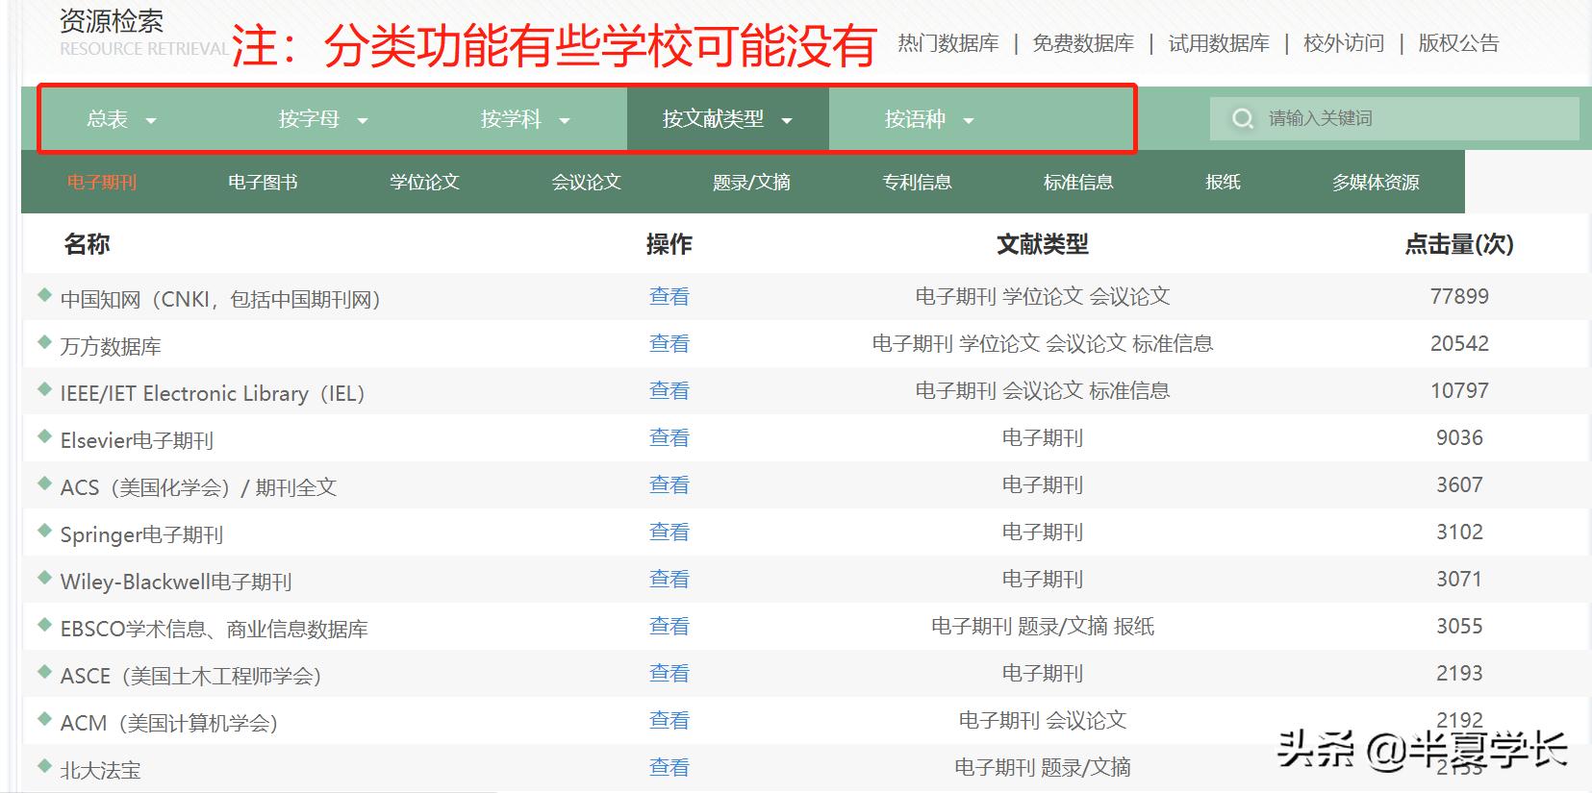The height and width of the screenshot is (793, 1592).
Task: Open ACM（美国计算机学会）name
Action: coord(169,723)
